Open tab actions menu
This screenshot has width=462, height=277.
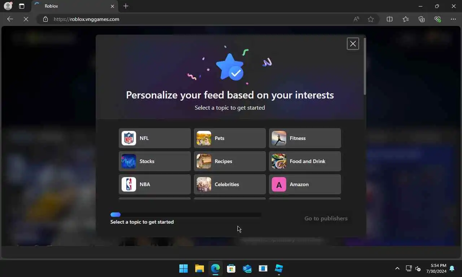[22, 6]
